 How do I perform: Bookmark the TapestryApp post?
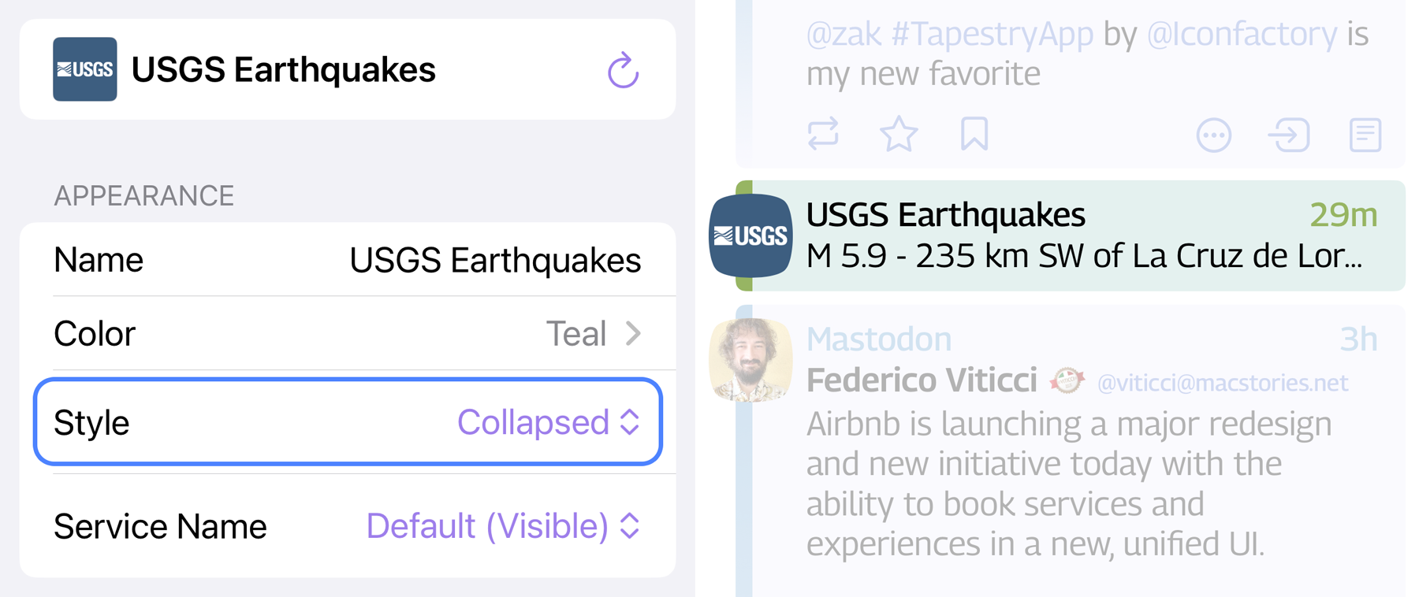(974, 135)
